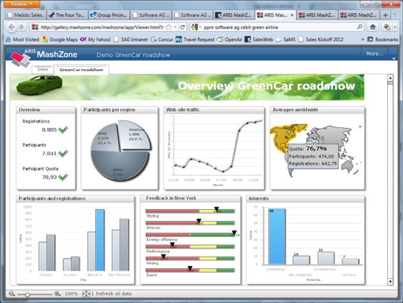
Task: Click the browser Back arrow button
Action: [x=11, y=27]
